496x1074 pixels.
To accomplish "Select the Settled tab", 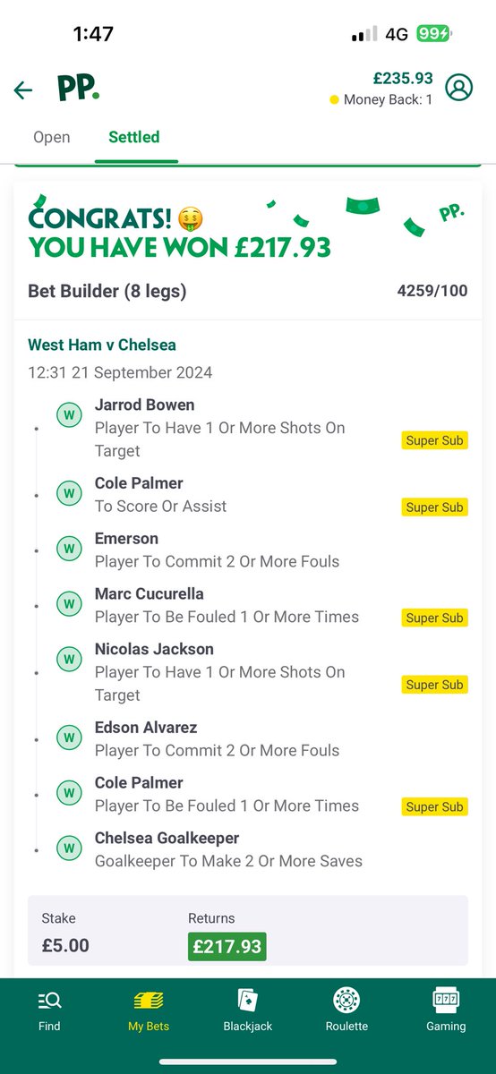I will 134,137.
